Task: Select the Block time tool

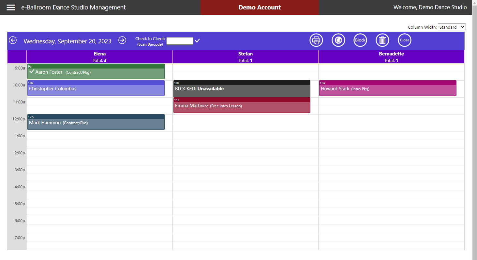Action: 360,40
